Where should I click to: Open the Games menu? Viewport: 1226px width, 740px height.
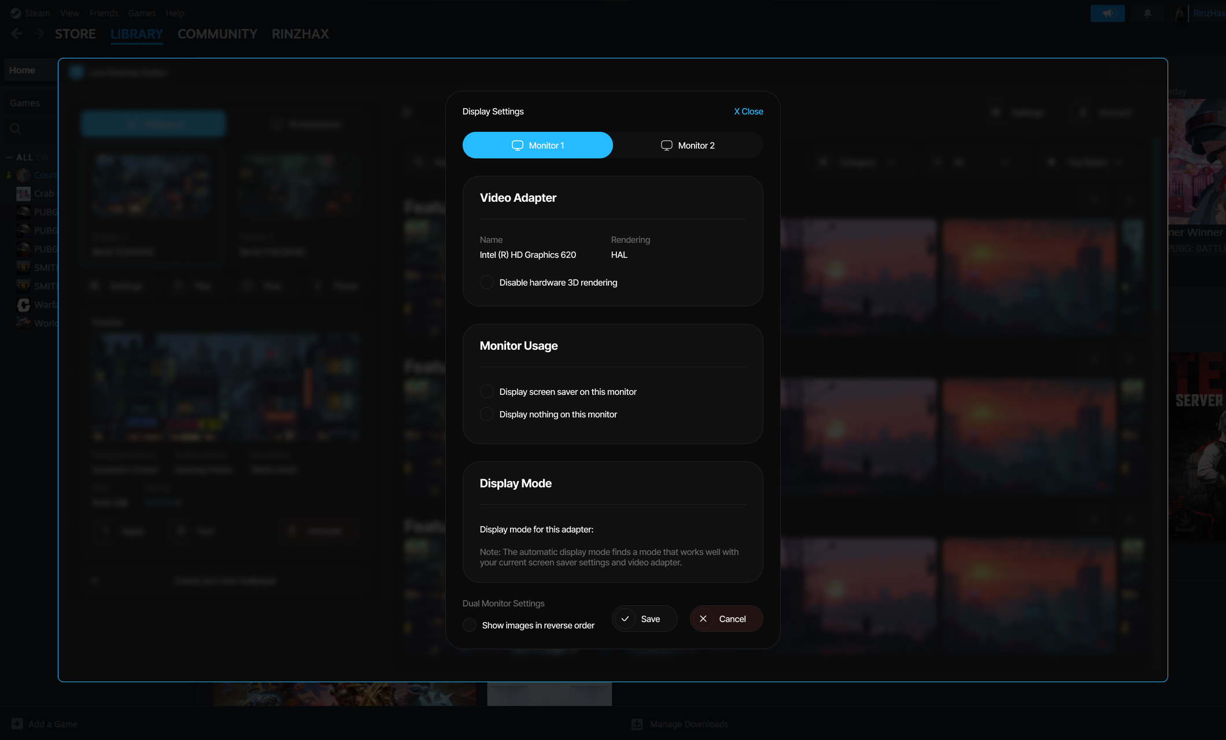click(142, 13)
